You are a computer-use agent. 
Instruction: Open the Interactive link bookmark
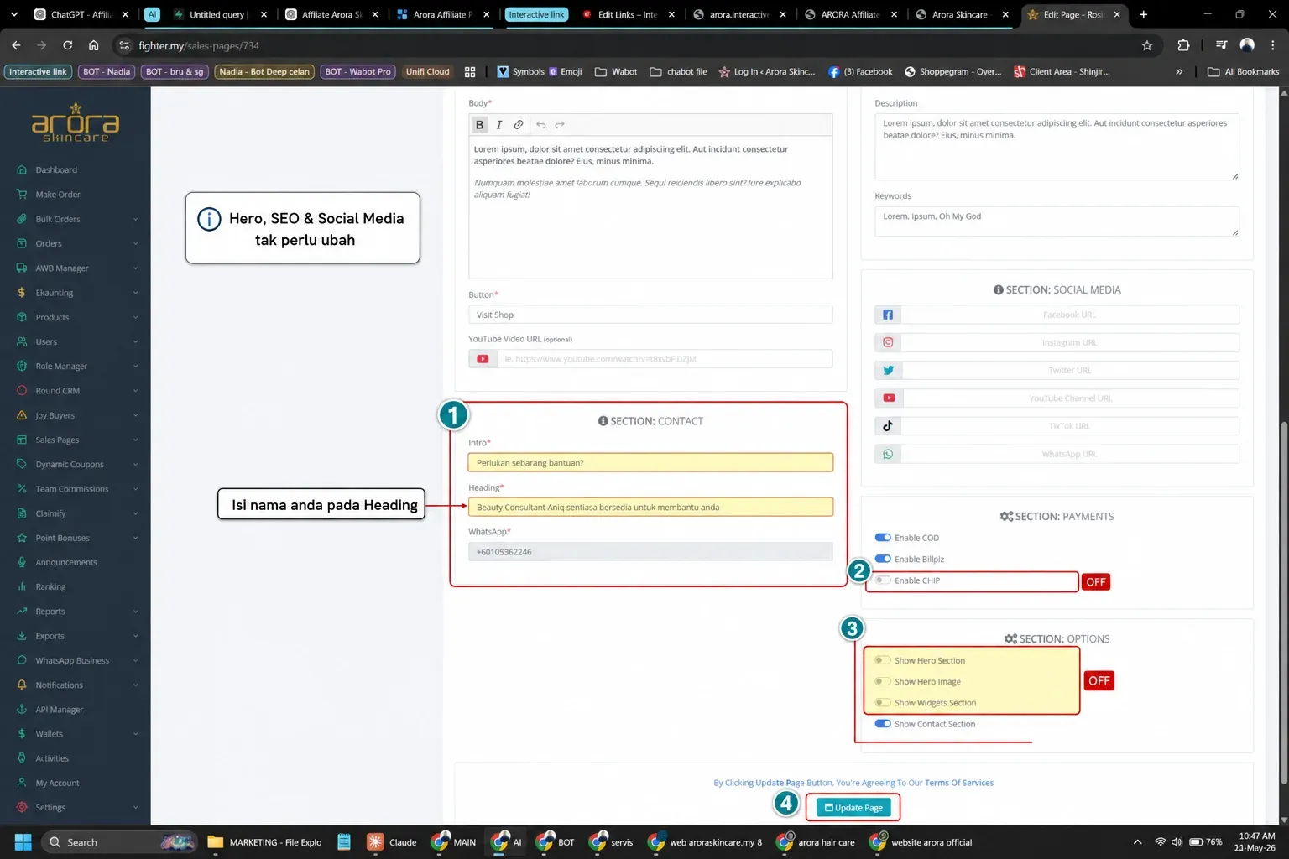[38, 72]
